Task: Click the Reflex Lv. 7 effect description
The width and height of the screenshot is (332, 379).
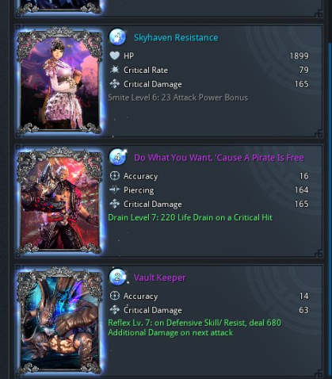Action: tap(194, 327)
